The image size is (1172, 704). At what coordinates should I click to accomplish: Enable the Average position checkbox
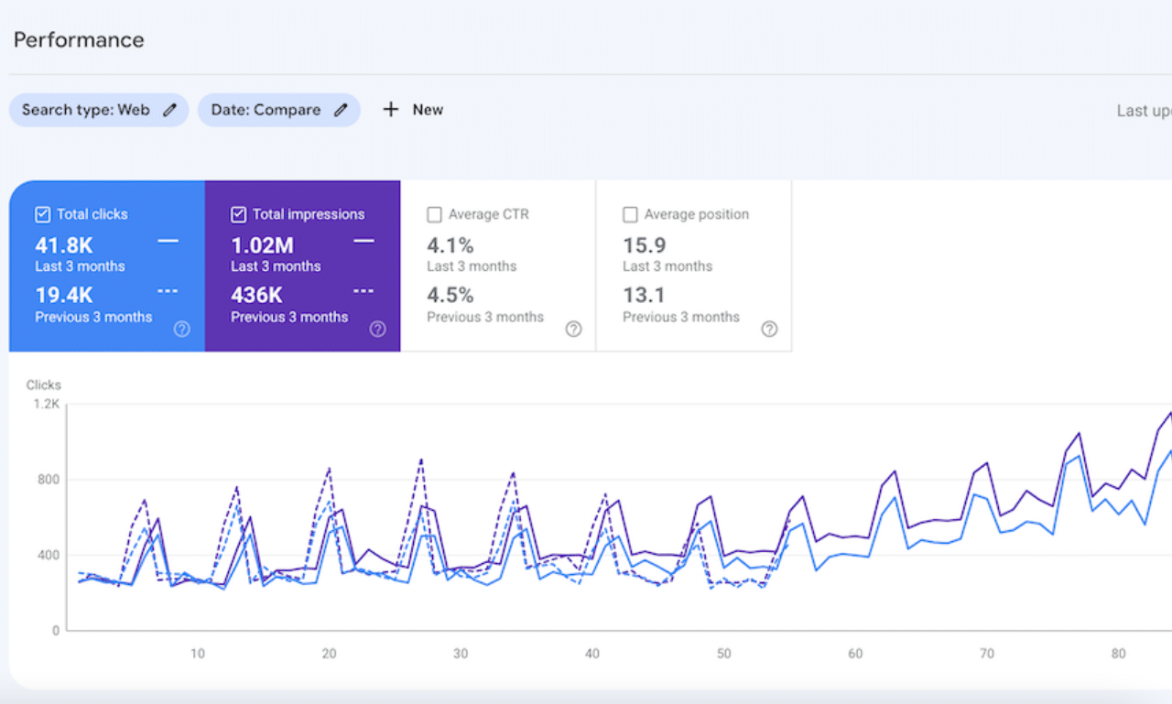tap(630, 214)
